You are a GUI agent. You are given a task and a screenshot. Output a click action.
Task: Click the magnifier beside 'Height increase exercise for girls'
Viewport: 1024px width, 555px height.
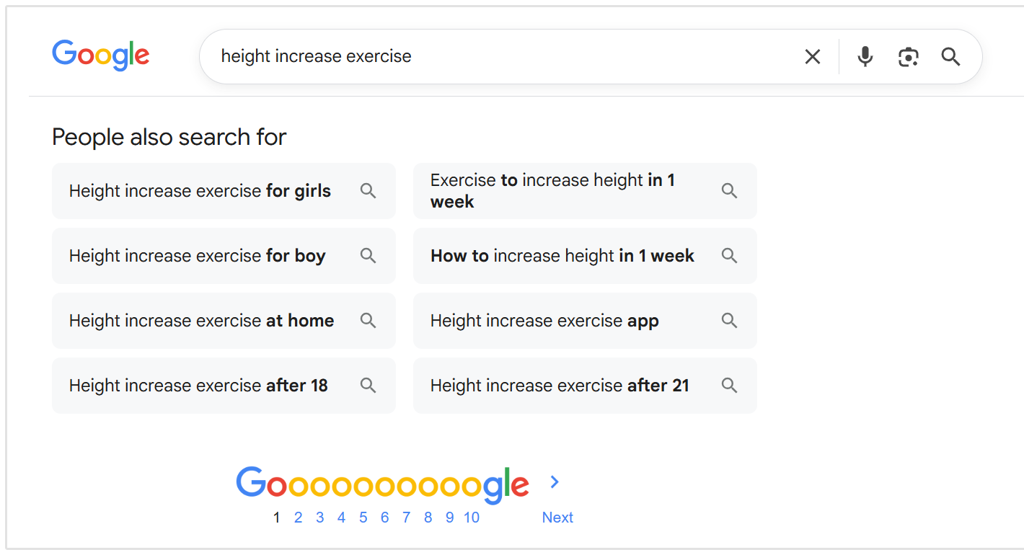368,190
